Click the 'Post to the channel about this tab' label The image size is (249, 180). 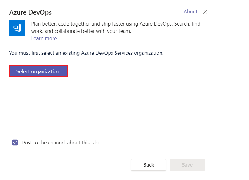tap(60, 143)
